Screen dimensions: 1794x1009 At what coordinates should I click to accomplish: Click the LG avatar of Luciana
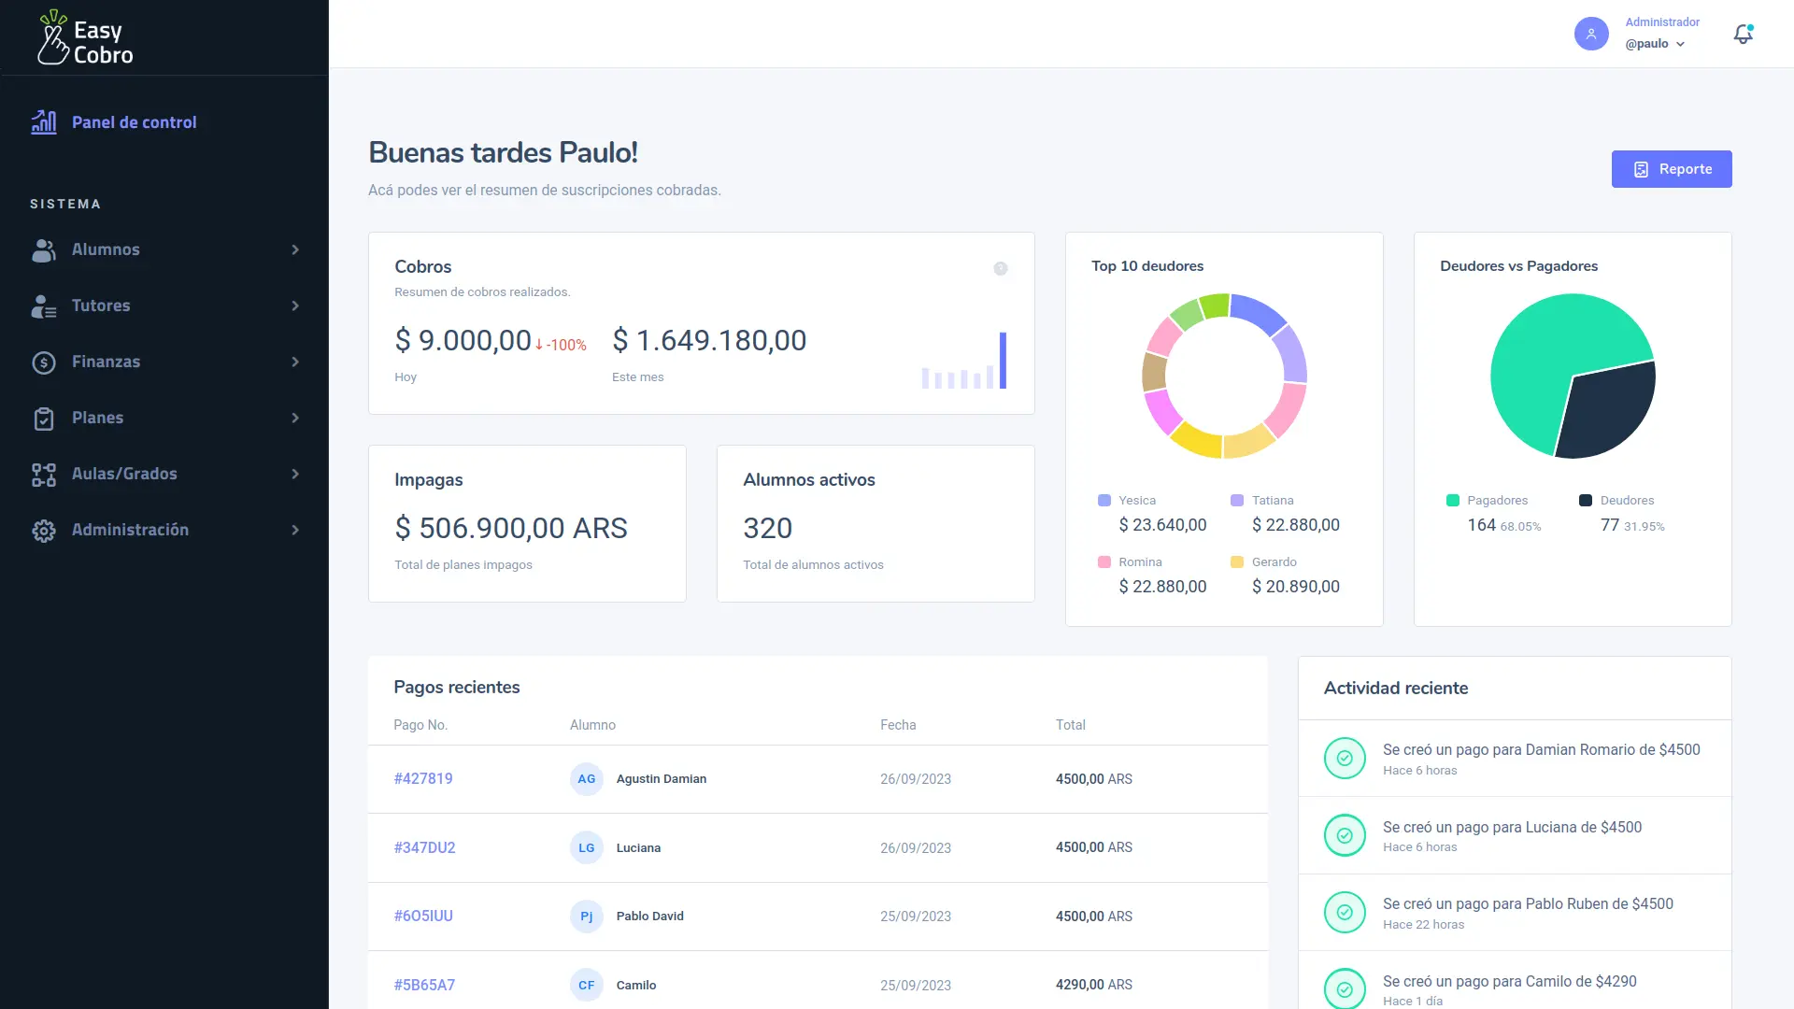tap(587, 848)
